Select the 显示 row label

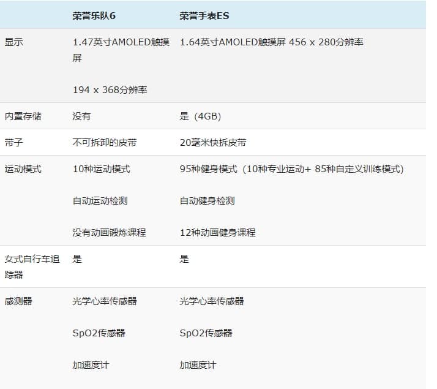[x=14, y=42]
